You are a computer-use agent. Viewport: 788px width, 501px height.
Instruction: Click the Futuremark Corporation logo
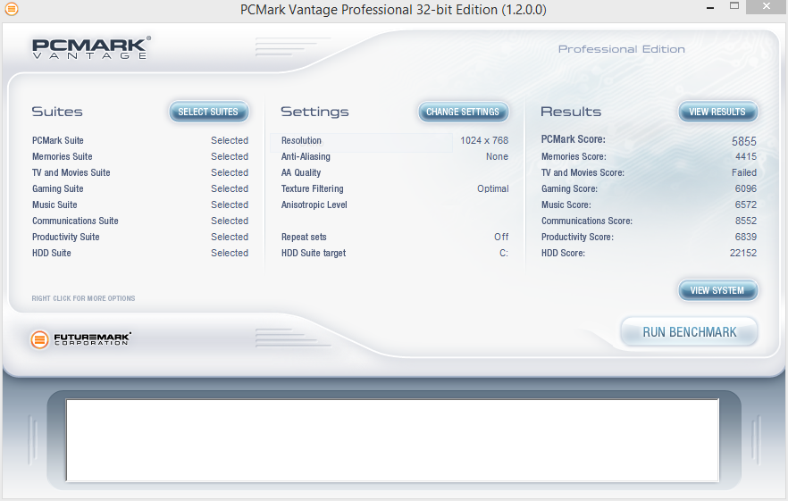click(80, 339)
